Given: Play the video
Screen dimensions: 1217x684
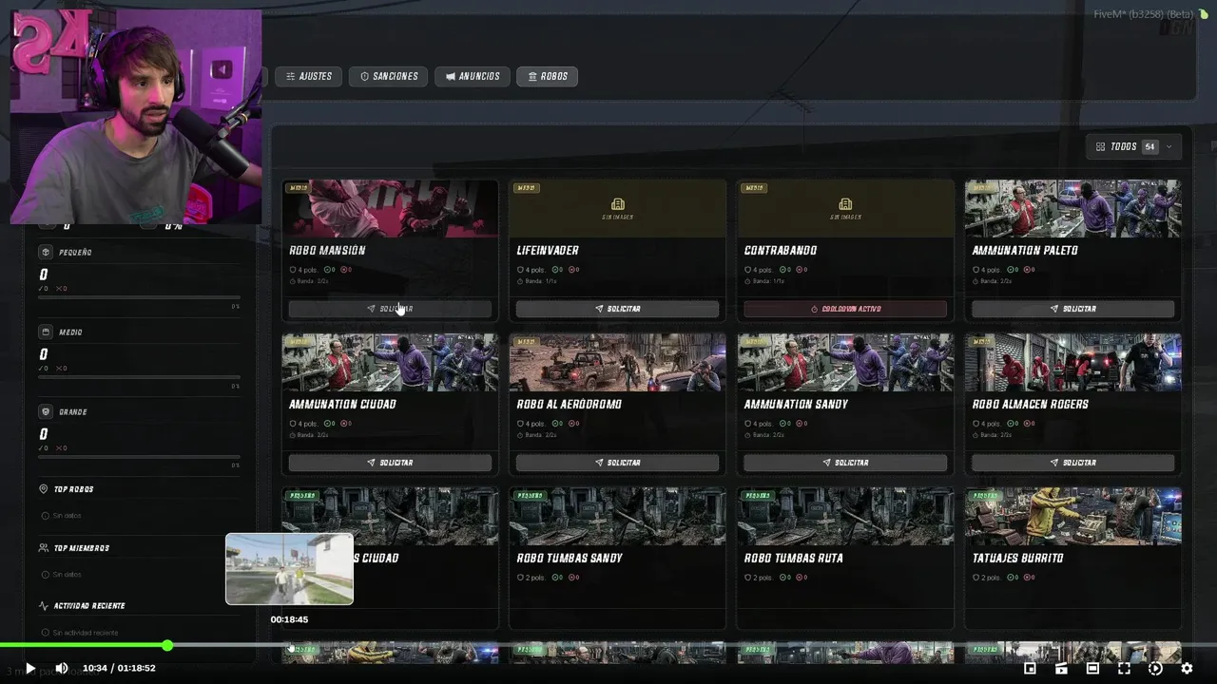Looking at the screenshot, I should tap(29, 668).
